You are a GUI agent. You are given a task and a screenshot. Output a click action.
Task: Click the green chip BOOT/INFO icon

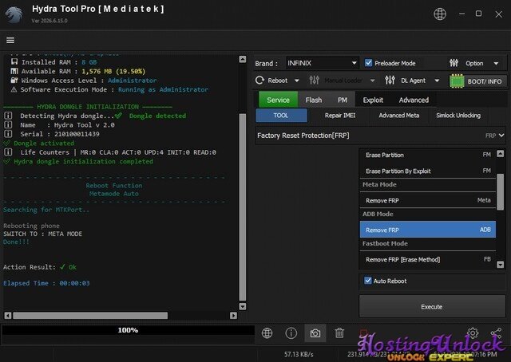click(457, 81)
